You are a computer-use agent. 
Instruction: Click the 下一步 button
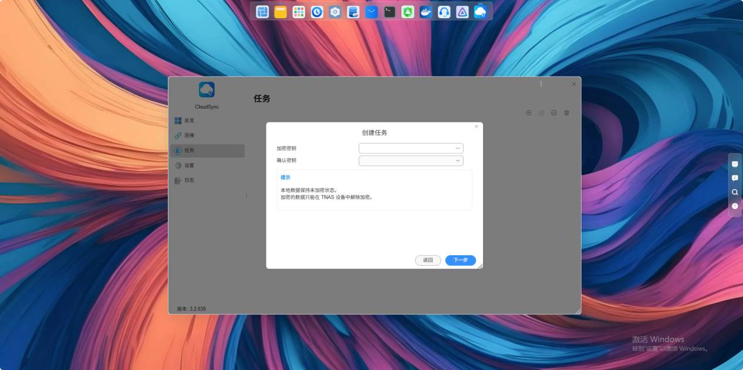(460, 260)
